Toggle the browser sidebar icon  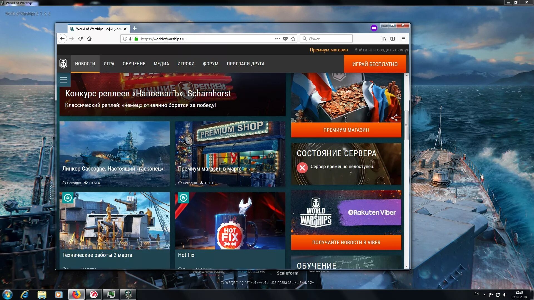tap(393, 39)
